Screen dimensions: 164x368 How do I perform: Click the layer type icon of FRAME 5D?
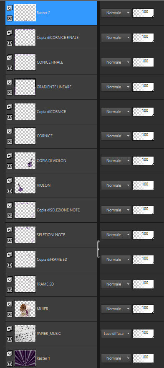(x=9, y=280)
